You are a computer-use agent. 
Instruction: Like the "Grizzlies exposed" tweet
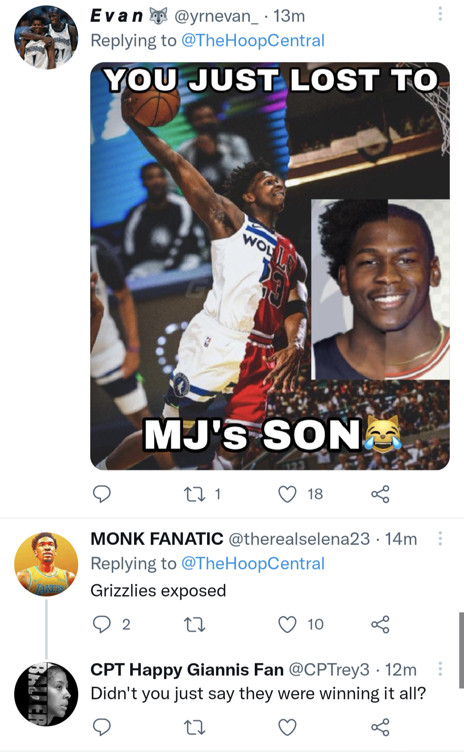click(x=287, y=624)
